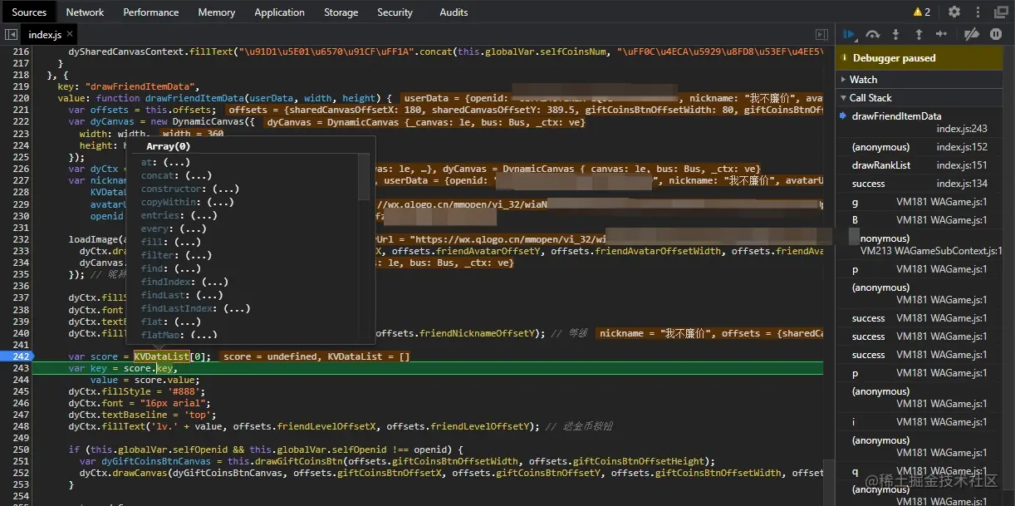
Task: Open DevTools settings gear
Action: pyautogui.click(x=954, y=12)
